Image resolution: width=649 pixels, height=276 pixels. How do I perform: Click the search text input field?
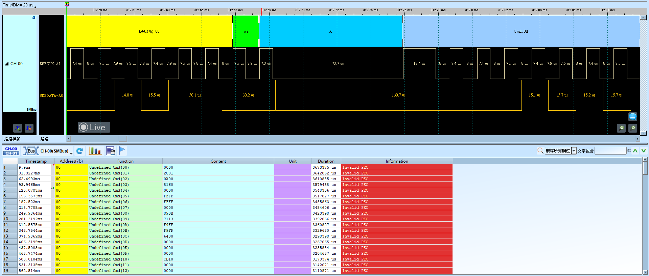[x=610, y=151]
